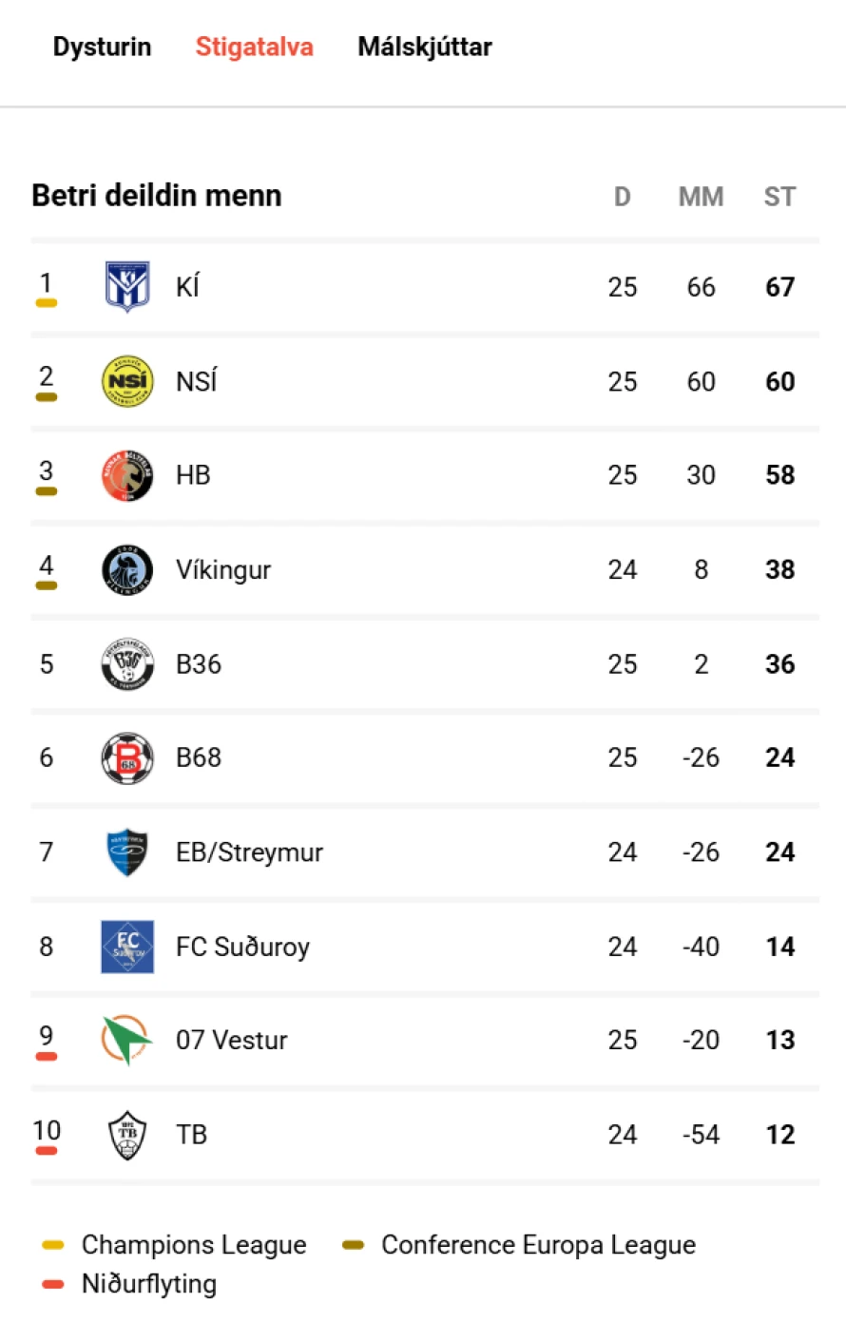Click the KÍ club crest

[127, 286]
